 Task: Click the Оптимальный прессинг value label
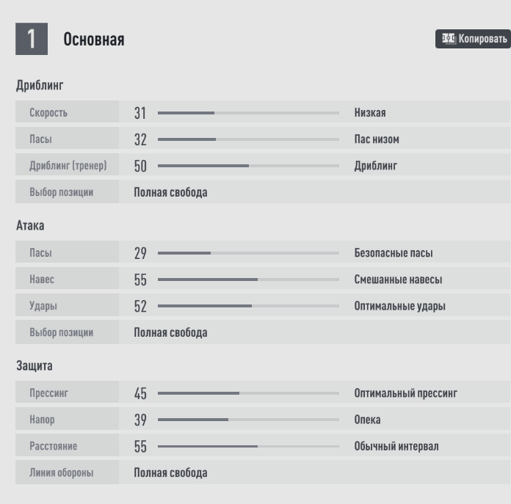coord(405,393)
